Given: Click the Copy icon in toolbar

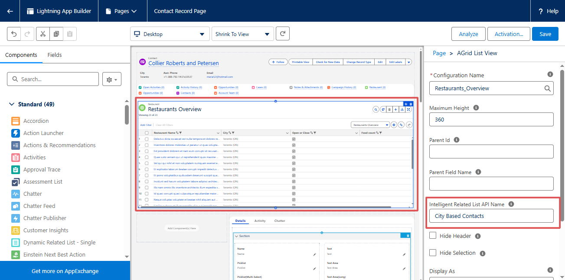Looking at the screenshot, I should pyautogui.click(x=56, y=34).
